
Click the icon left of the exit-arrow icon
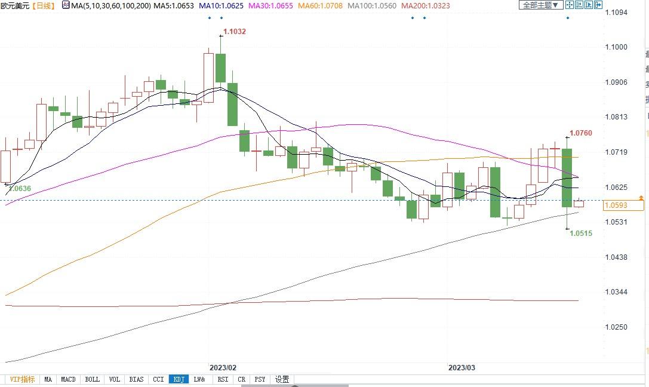pos(590,5)
